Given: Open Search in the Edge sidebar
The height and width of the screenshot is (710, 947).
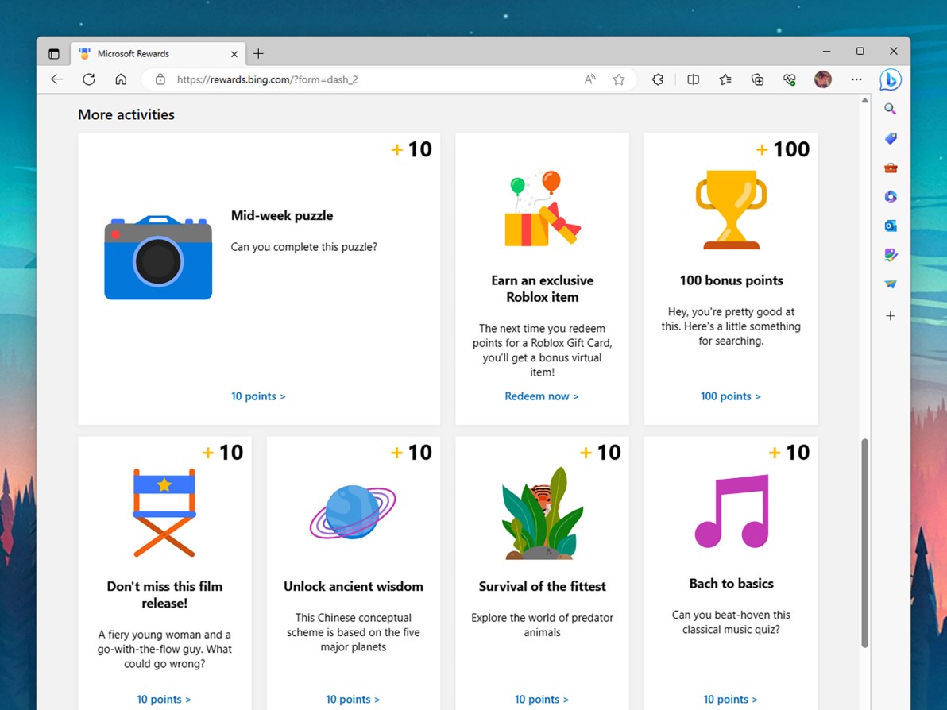Looking at the screenshot, I should click(x=890, y=109).
